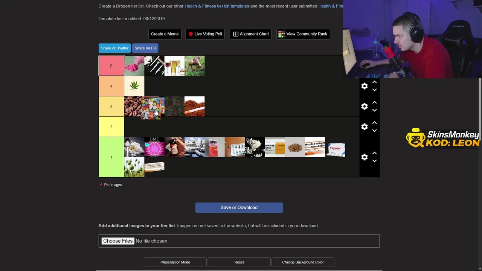Click Save or Download button

[239, 207]
